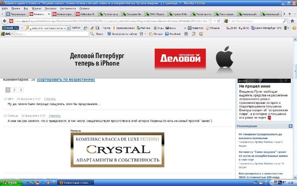Viewport: 297px width, 186px height.
Task: Click the reload icon in address bar
Action: click(219, 21)
